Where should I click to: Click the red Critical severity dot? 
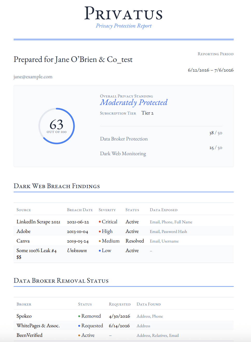point(100,222)
